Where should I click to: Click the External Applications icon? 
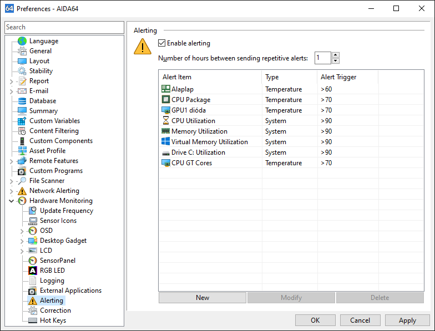pyautogui.click(x=33, y=291)
